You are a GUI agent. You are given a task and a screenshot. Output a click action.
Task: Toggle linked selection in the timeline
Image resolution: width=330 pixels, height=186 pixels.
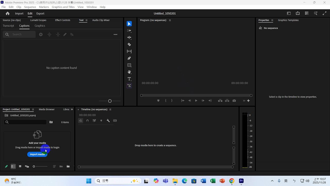point(94,120)
